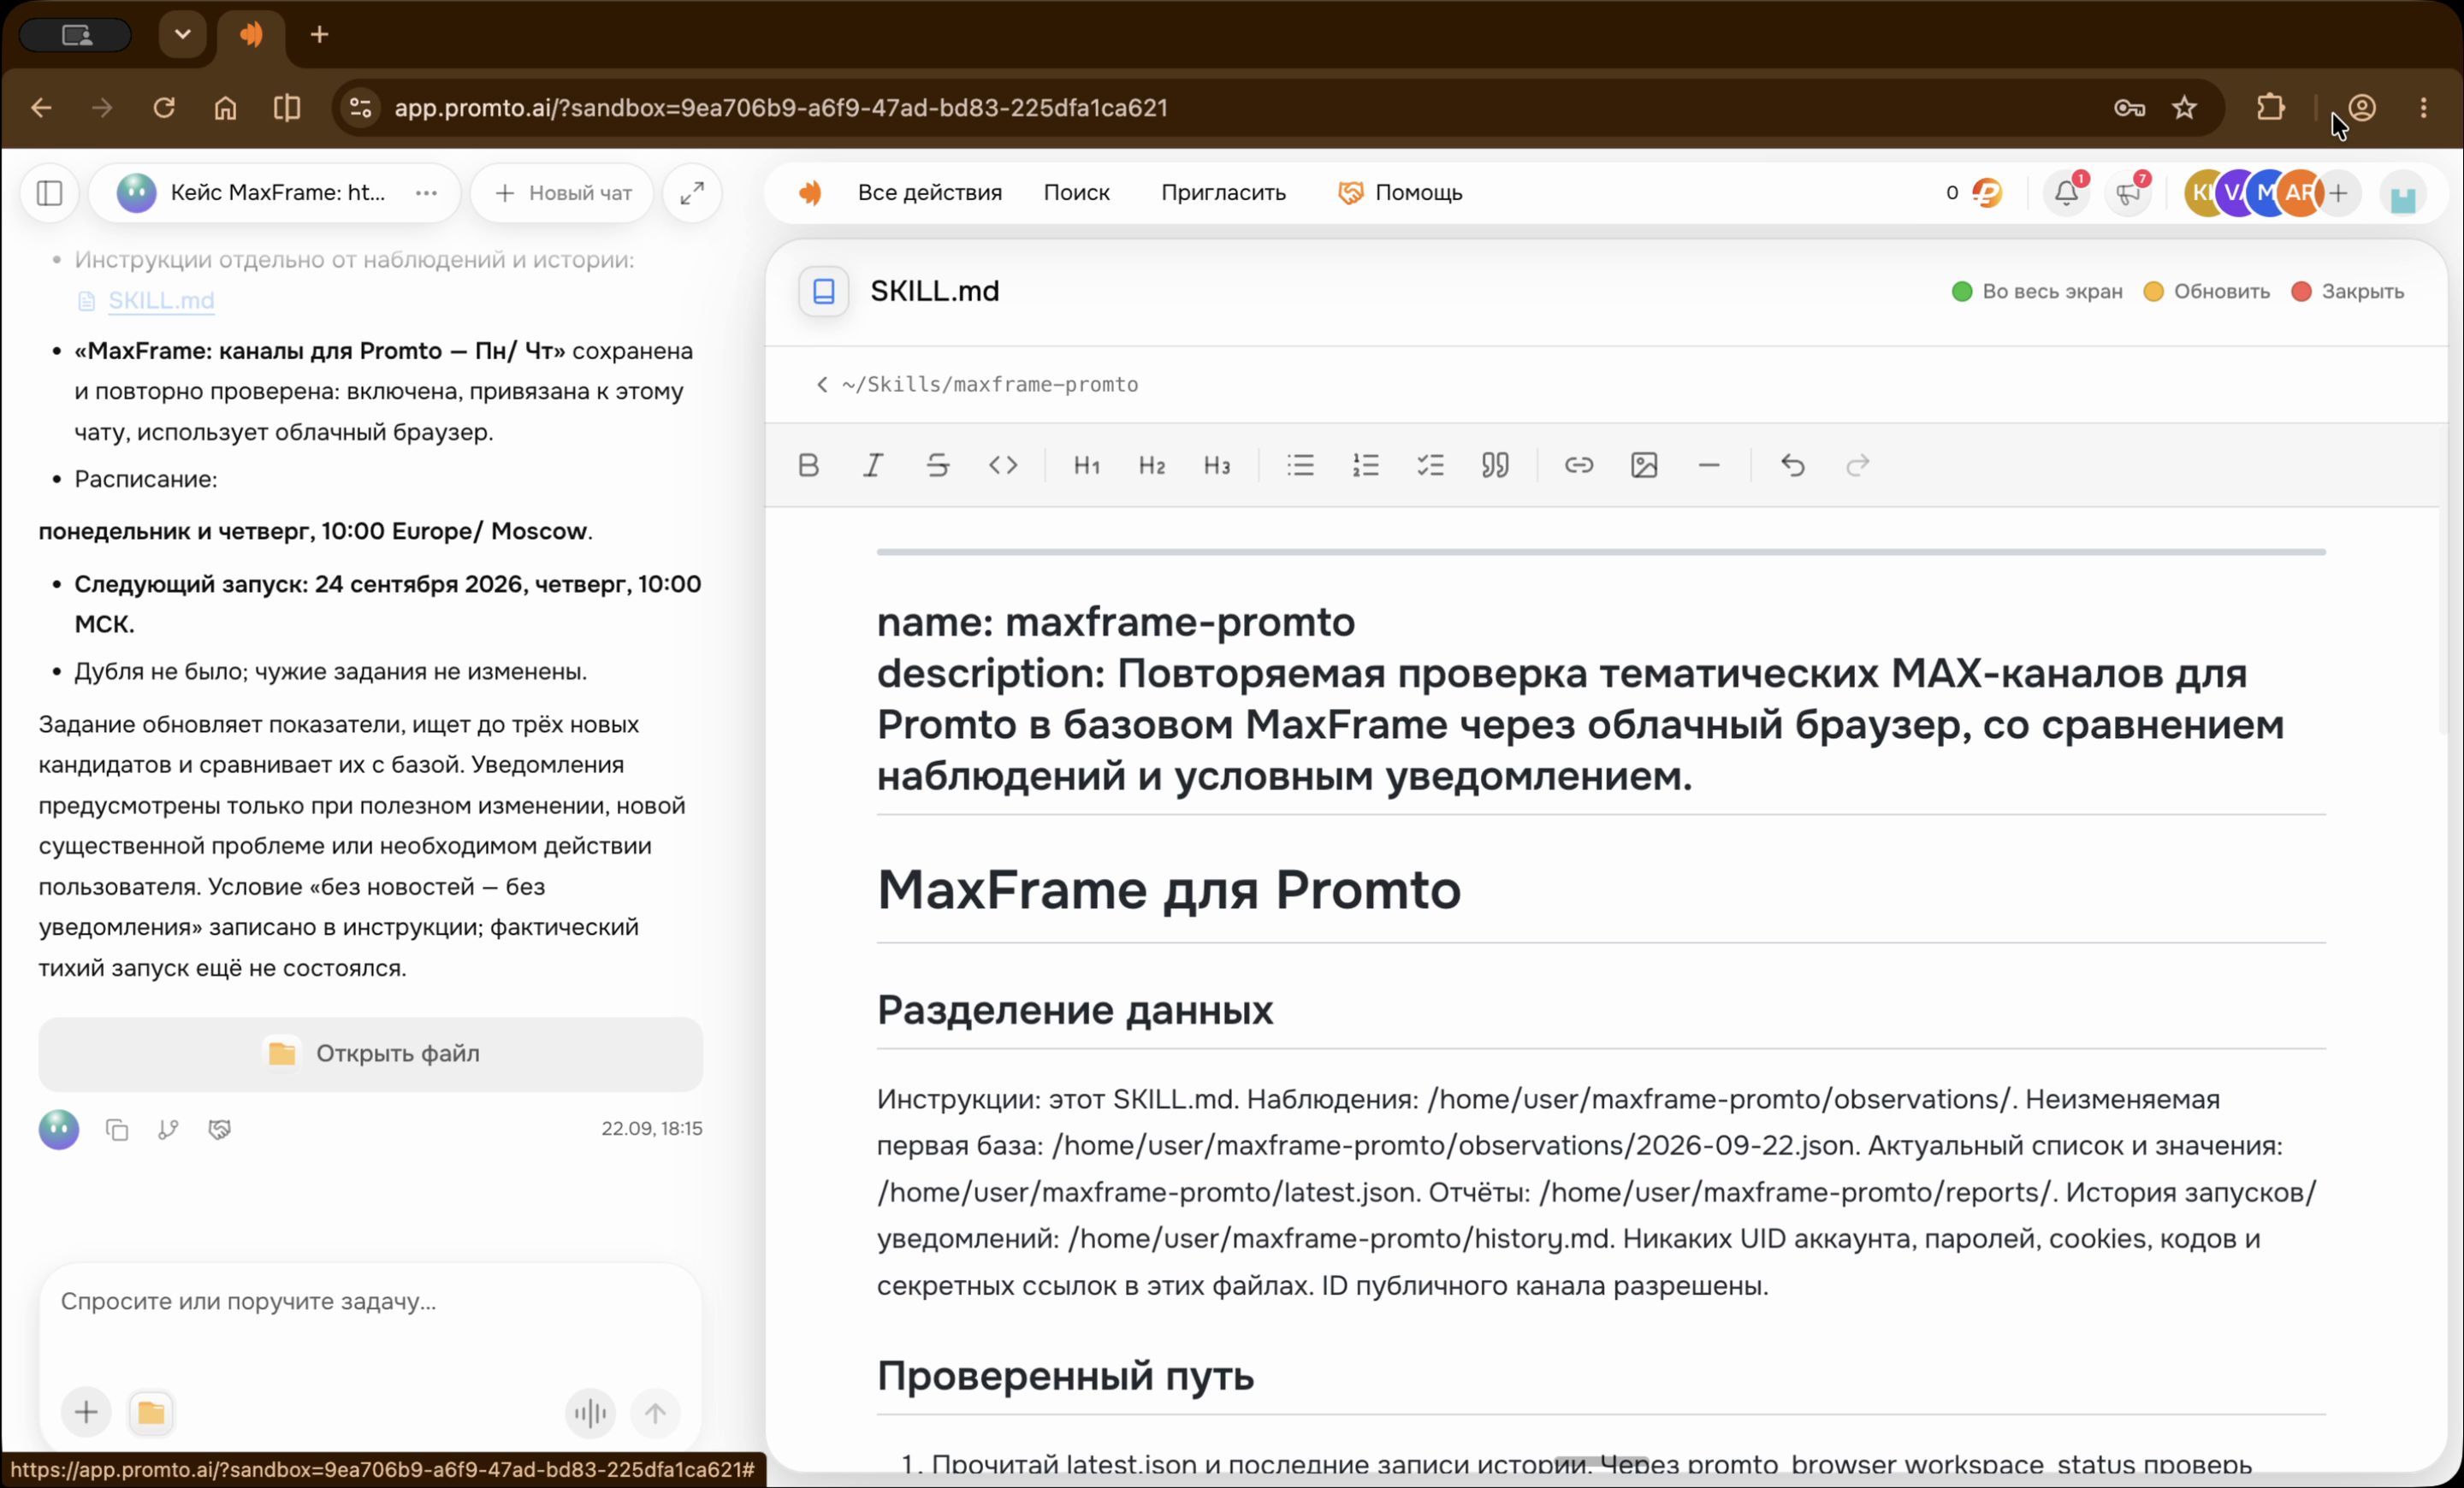The height and width of the screenshot is (1488, 2464).
Task: Toggle the left sidebar panel
Action: tap(49, 193)
